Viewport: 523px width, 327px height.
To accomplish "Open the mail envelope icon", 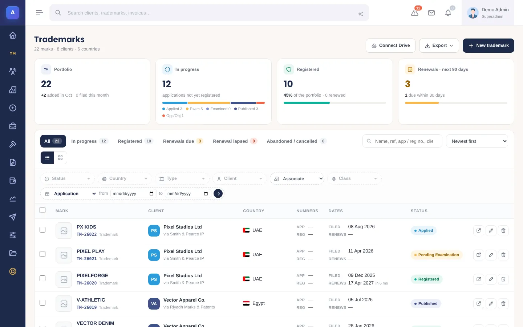I will (431, 13).
